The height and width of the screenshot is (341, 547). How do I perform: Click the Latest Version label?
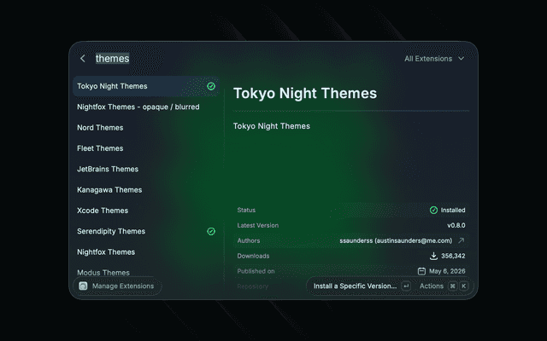258,225
